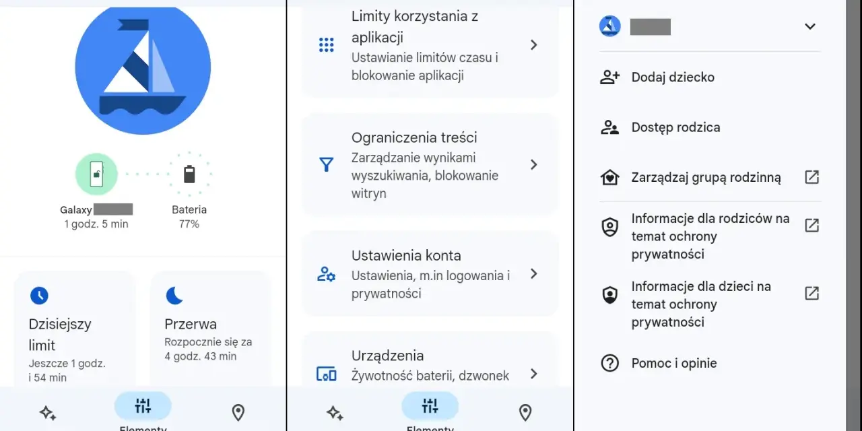This screenshot has width=862, height=431.
Task: Tap the sparkle highlights tab in left panel
Action: pos(47,413)
